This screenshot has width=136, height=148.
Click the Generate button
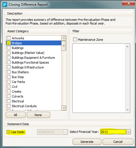coord(87,142)
